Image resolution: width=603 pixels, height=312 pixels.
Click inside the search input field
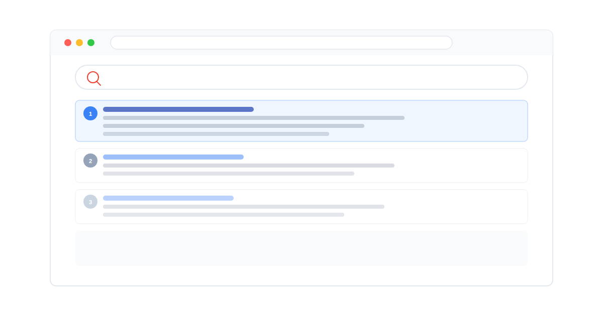click(x=312, y=77)
